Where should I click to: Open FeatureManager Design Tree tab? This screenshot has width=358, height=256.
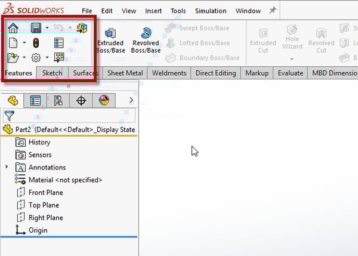click(13, 100)
